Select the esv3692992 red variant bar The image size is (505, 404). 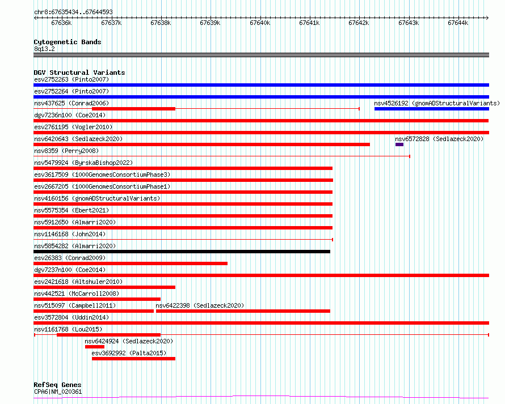click(134, 359)
